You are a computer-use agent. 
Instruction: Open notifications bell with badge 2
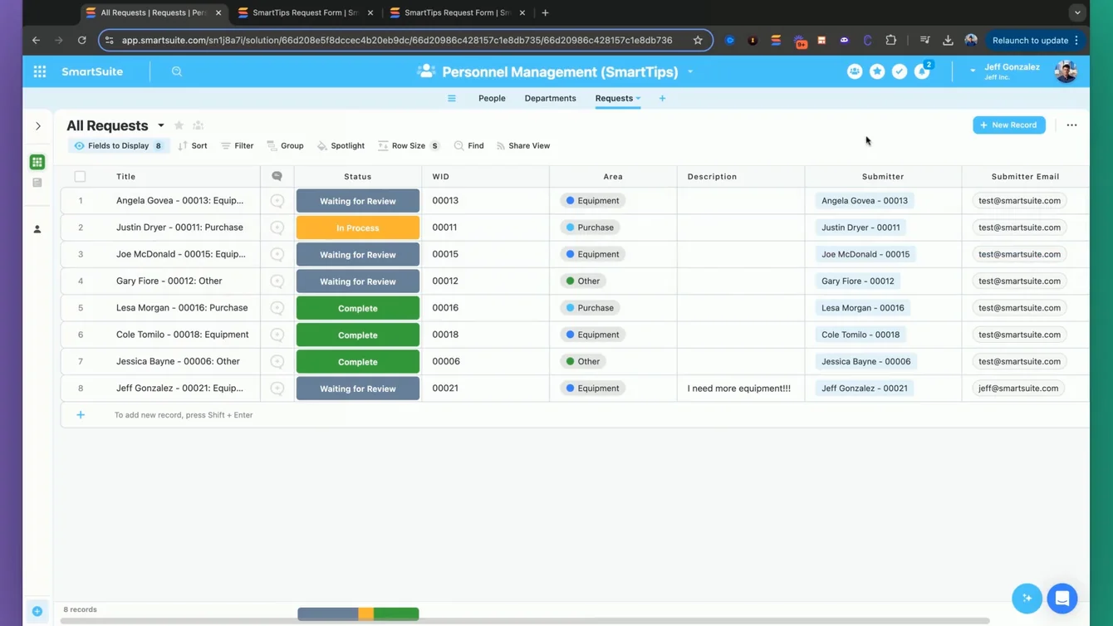[x=923, y=71]
